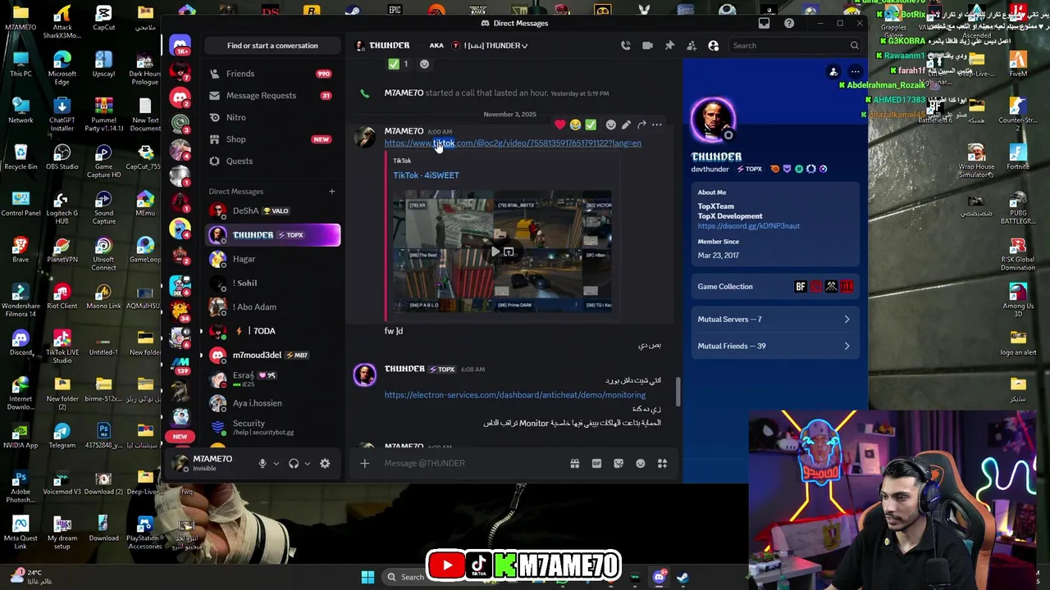Open emoji picker in message bar
The width and height of the screenshot is (1050, 590).
tap(641, 463)
